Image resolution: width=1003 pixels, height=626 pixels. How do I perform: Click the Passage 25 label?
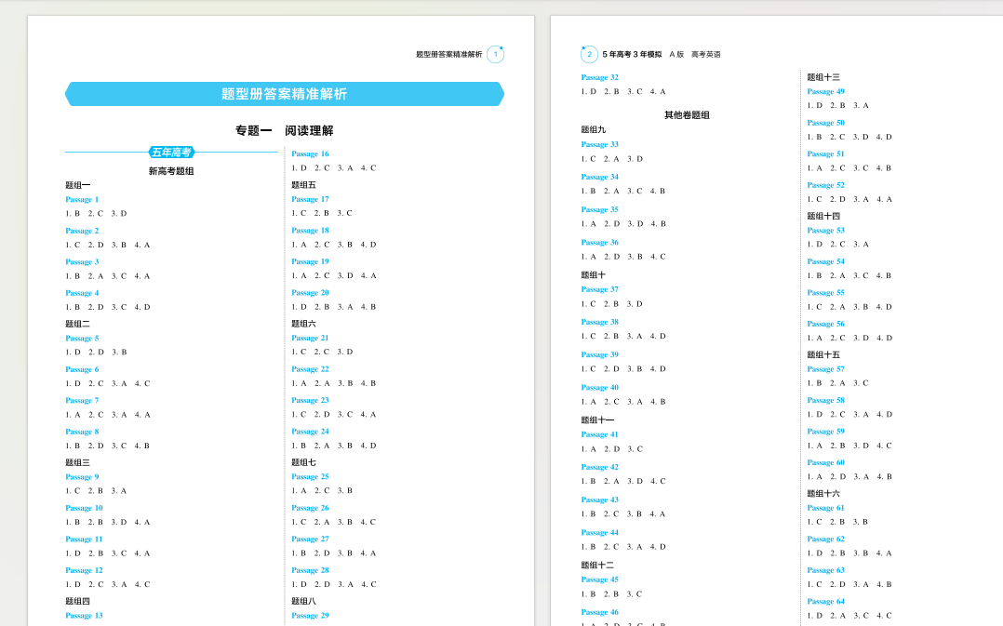[310, 477]
